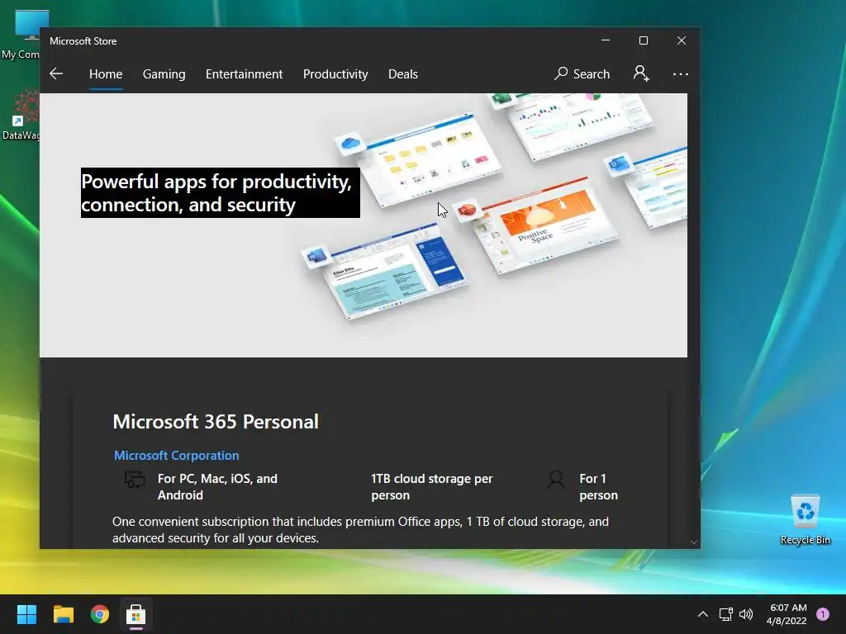This screenshot has width=846, height=634.
Task: Click the Word icon in banner
Action: 316,256
